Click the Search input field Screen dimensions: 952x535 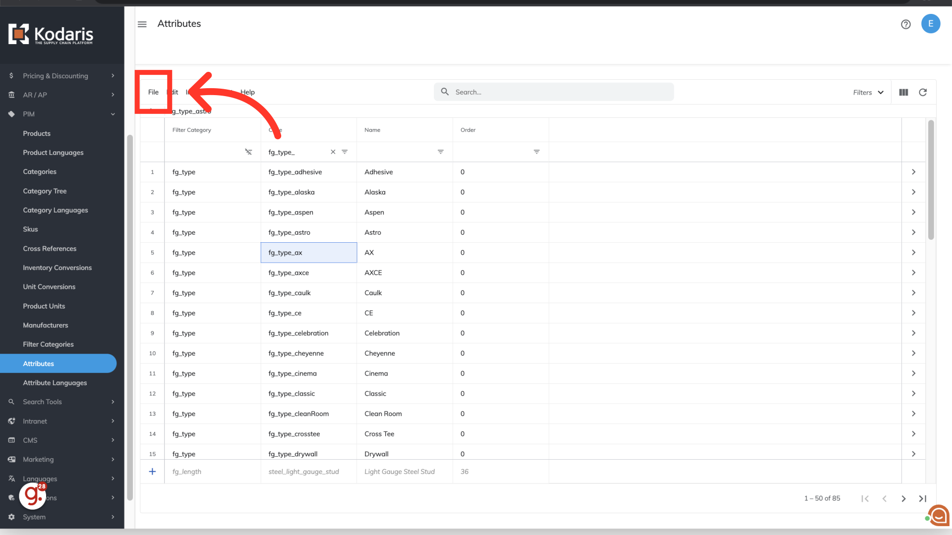tap(560, 92)
